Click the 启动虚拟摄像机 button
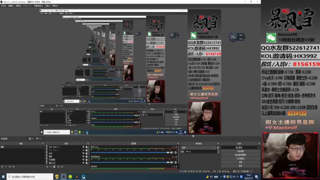 tap(240, 155)
